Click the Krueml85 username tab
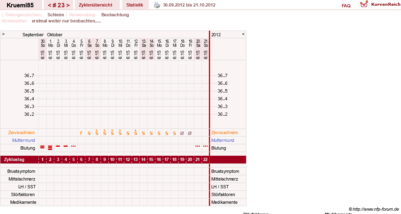Viewport: 401px width, 214px height. click(x=20, y=5)
